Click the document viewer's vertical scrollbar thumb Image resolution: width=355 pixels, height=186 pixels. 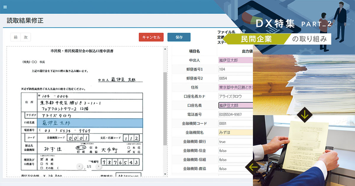(165, 108)
